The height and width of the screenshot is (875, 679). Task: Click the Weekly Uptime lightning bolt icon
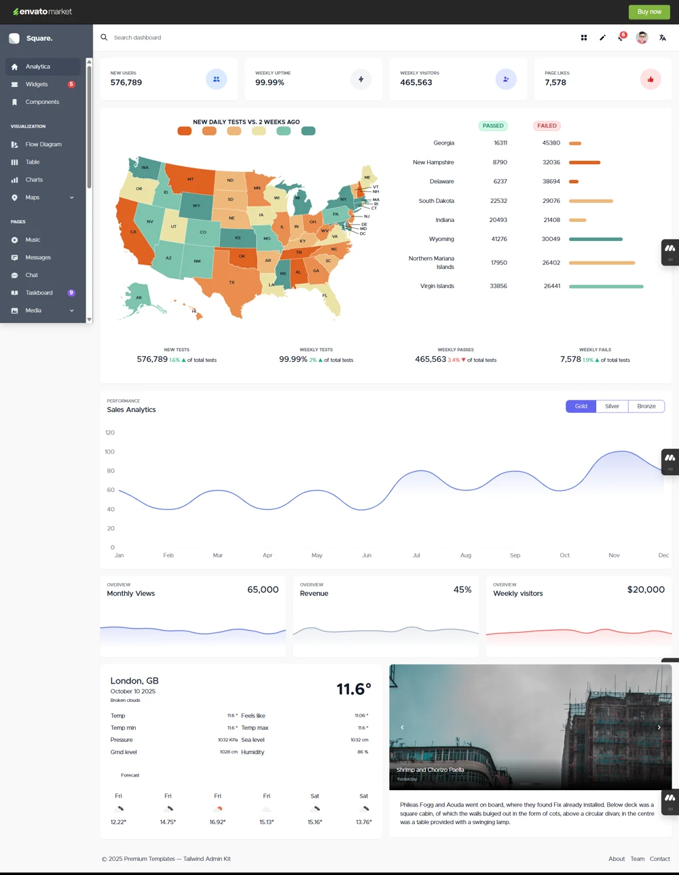point(361,79)
